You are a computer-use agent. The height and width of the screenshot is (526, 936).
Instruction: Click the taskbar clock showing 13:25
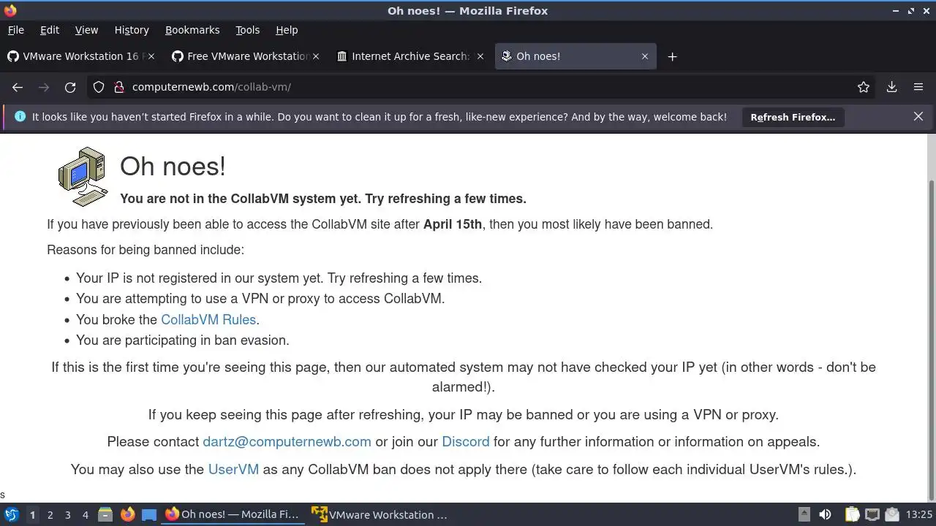[x=919, y=514]
